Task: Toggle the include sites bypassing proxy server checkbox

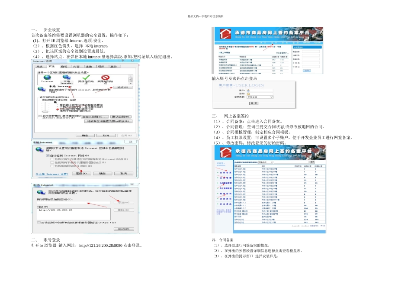Action: [x=52, y=162]
